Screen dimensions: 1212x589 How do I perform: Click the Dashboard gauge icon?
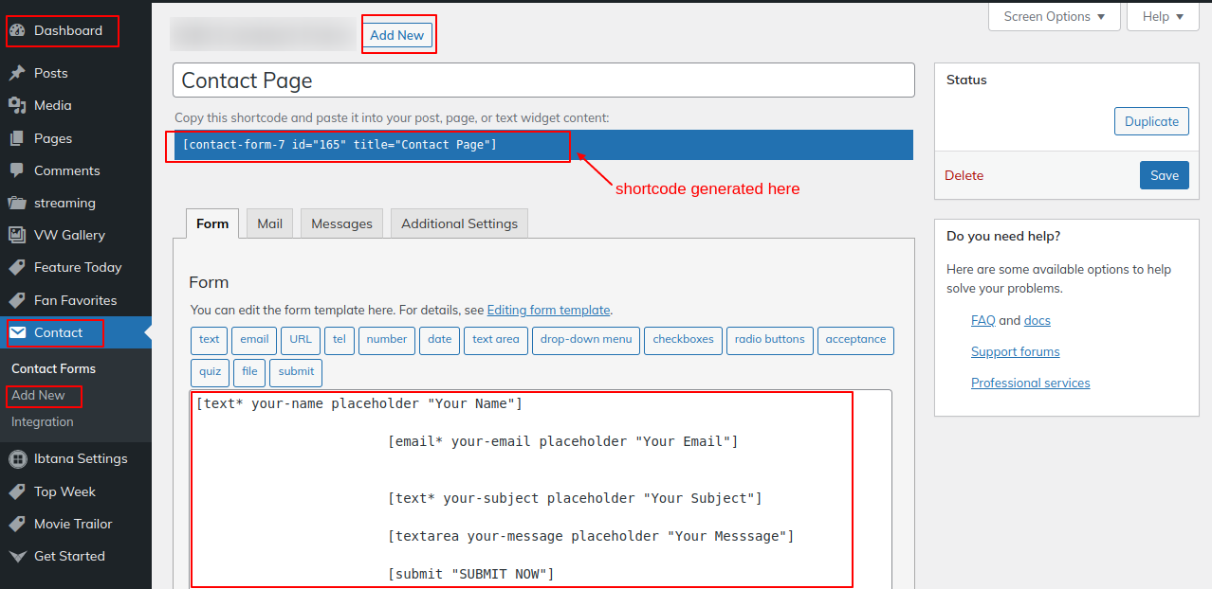(x=17, y=30)
